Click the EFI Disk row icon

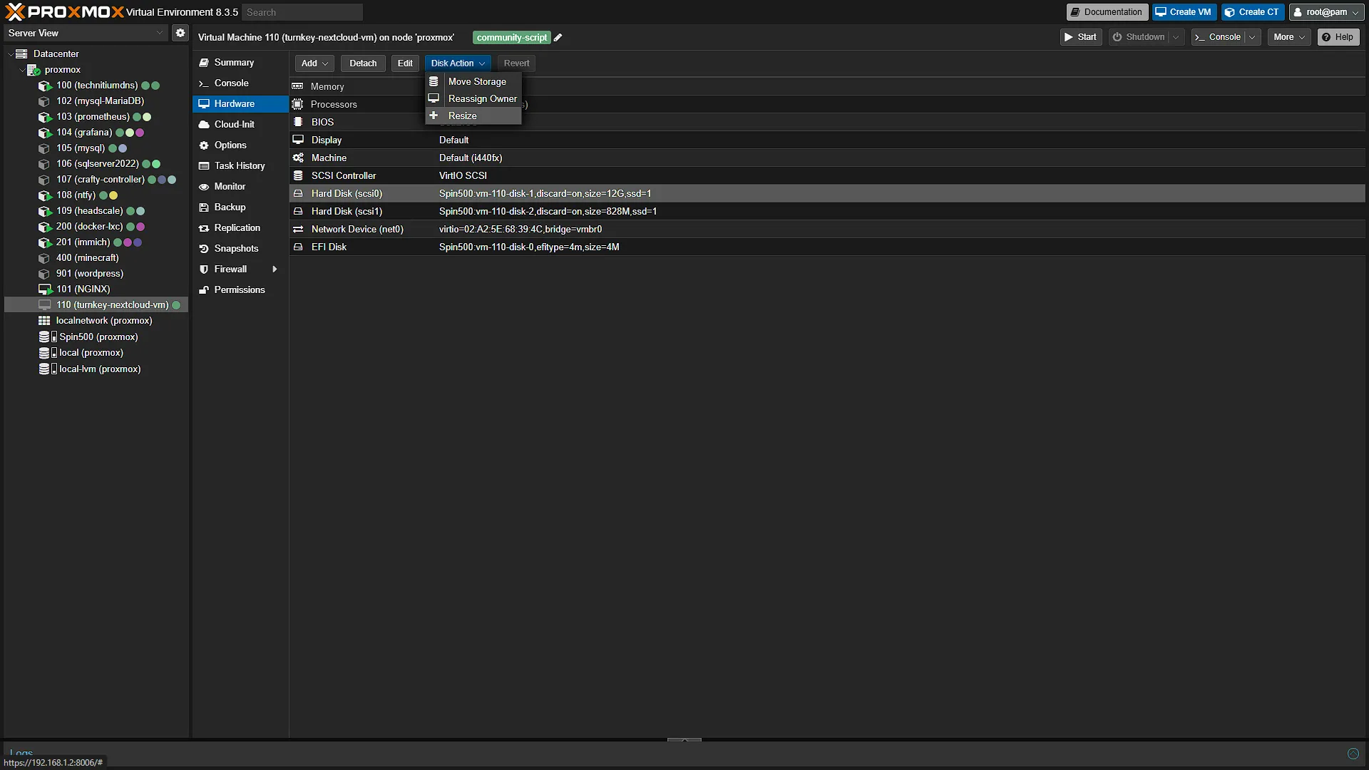(x=298, y=247)
